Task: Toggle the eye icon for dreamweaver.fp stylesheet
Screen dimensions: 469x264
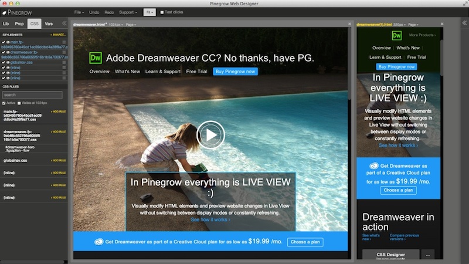Action: (x=8, y=52)
